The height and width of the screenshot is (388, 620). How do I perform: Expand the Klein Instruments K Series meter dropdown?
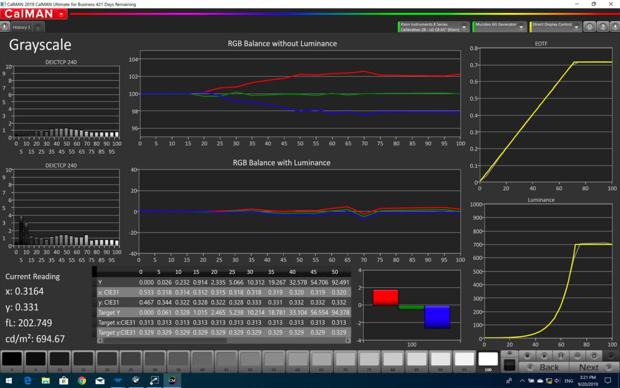tap(464, 27)
